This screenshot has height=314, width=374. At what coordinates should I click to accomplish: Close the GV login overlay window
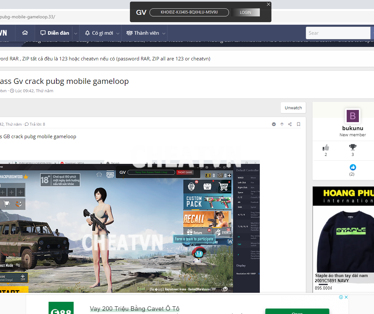pyautogui.click(x=269, y=4)
